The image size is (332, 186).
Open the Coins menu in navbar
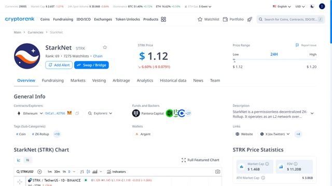click(45, 19)
